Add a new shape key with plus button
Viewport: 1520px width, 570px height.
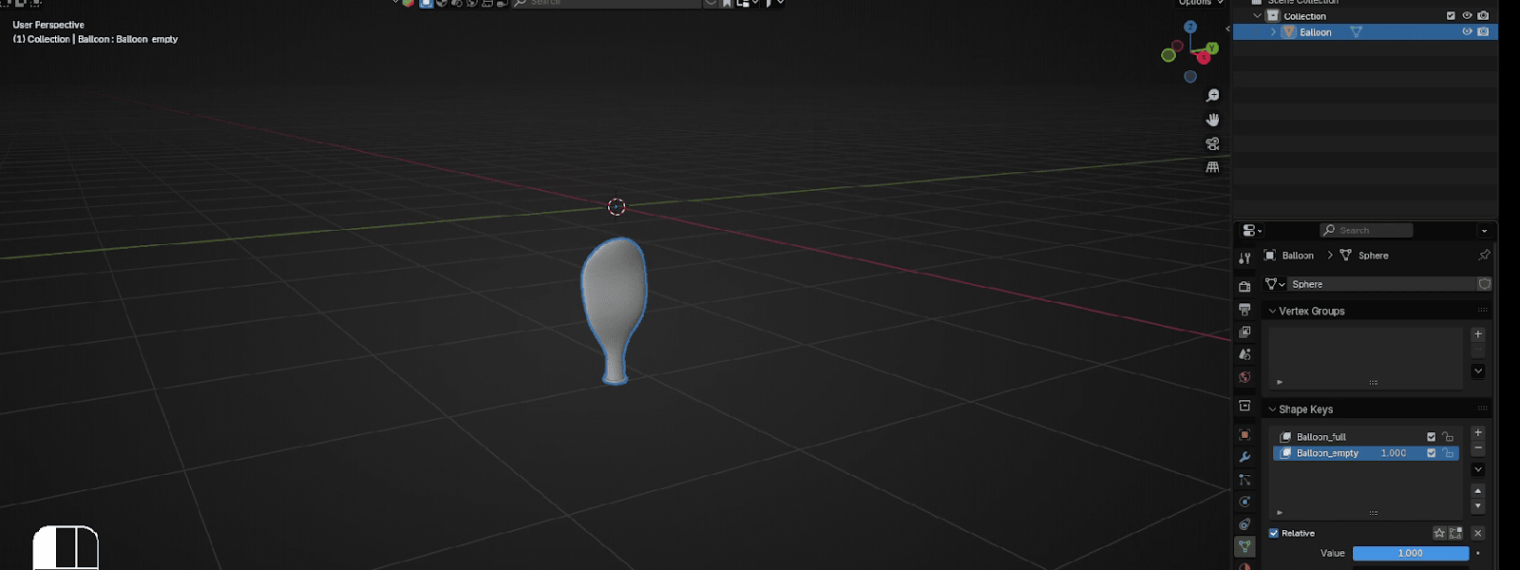click(x=1478, y=433)
